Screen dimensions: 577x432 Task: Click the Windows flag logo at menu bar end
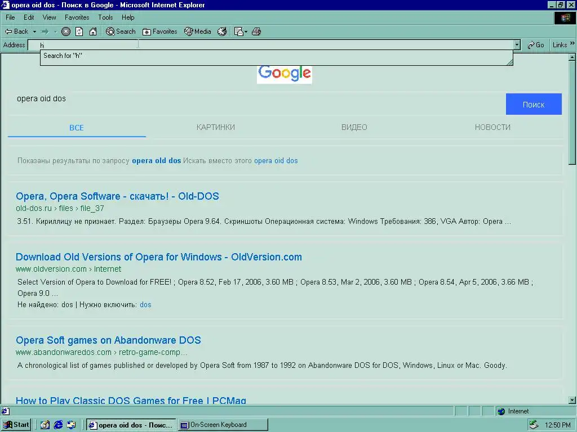point(565,17)
